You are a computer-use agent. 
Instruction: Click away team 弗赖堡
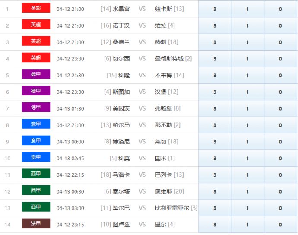pyautogui.click(x=163, y=108)
